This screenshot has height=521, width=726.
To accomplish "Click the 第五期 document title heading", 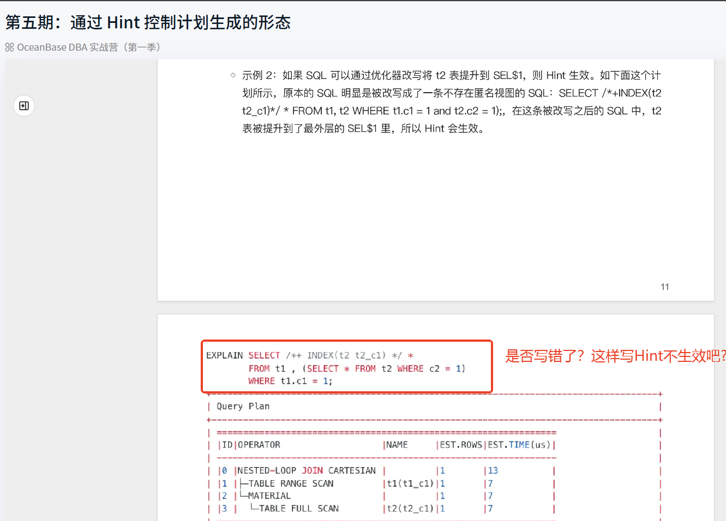I will click(x=148, y=22).
